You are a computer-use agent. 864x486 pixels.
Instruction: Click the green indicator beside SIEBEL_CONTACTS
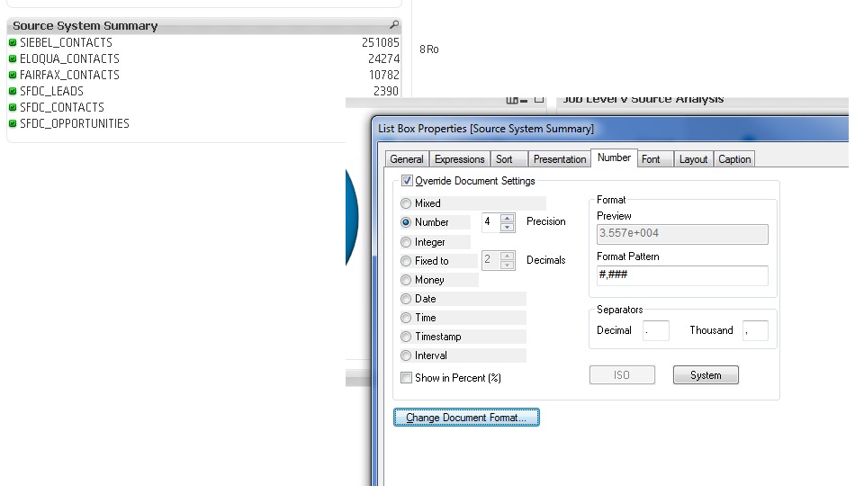[x=13, y=42]
